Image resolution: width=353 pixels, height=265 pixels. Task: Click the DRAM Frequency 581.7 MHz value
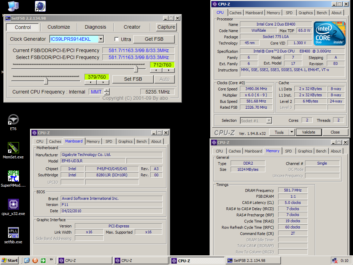[x=293, y=190]
